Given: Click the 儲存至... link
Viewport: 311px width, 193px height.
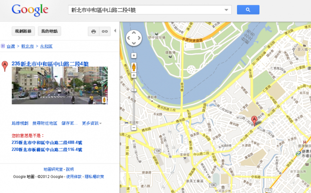Looking at the screenshot, I should 69,123.
